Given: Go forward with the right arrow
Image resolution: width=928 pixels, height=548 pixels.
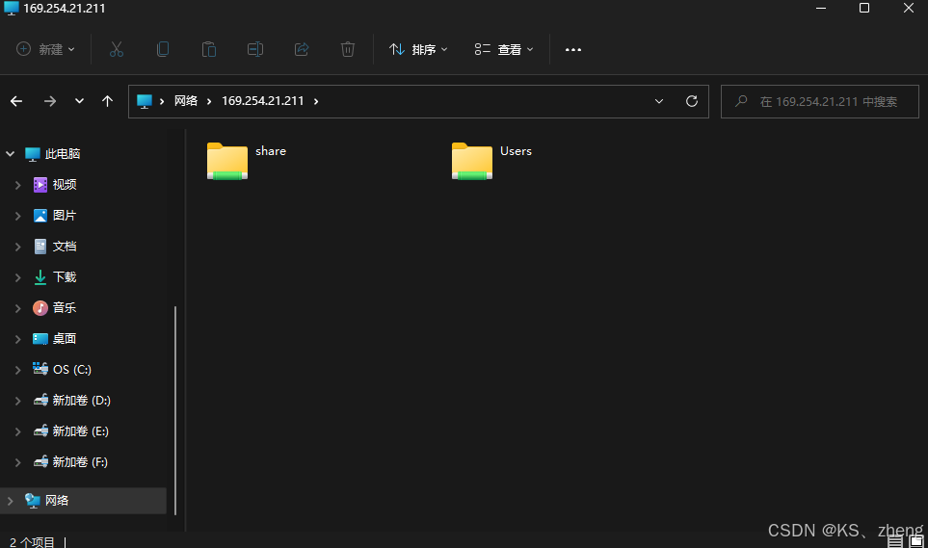Looking at the screenshot, I should click(50, 101).
